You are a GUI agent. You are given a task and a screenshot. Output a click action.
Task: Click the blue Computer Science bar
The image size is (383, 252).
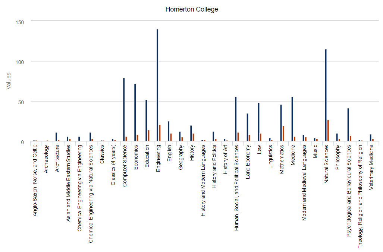[124, 109]
